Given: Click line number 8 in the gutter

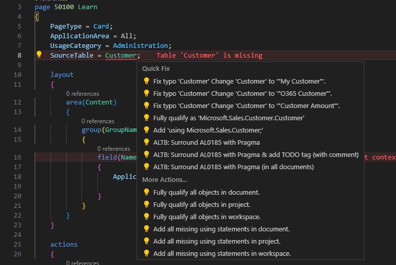Looking at the screenshot, I should tap(19, 56).
